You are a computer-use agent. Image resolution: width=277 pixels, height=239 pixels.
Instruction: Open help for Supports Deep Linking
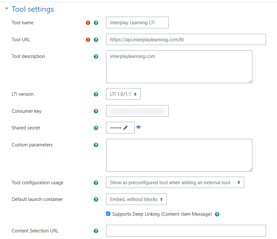pyautogui.click(x=217, y=214)
